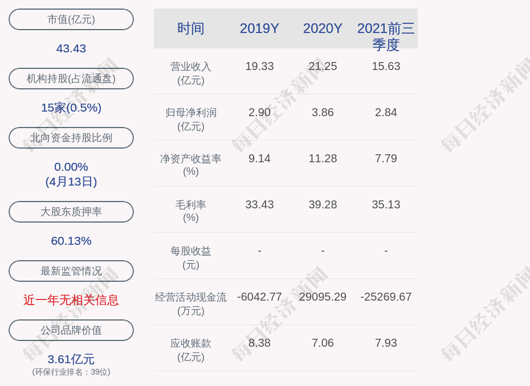
Task: Click the 净资产收益率(%) row label
Action: tap(191, 165)
